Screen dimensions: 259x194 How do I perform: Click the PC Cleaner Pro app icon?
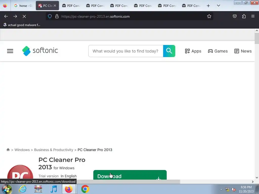[x=20, y=172]
